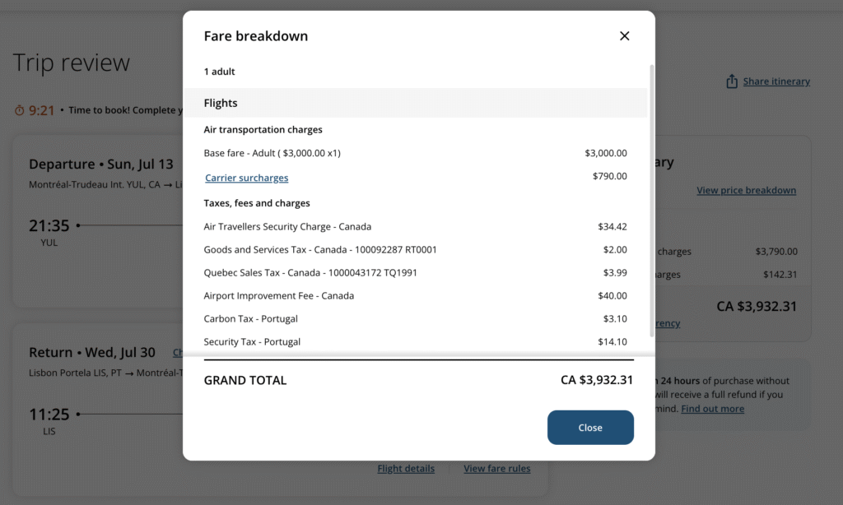Click the Grand Total amount CA $3,932.31
The width and height of the screenshot is (843, 505).
(597, 380)
